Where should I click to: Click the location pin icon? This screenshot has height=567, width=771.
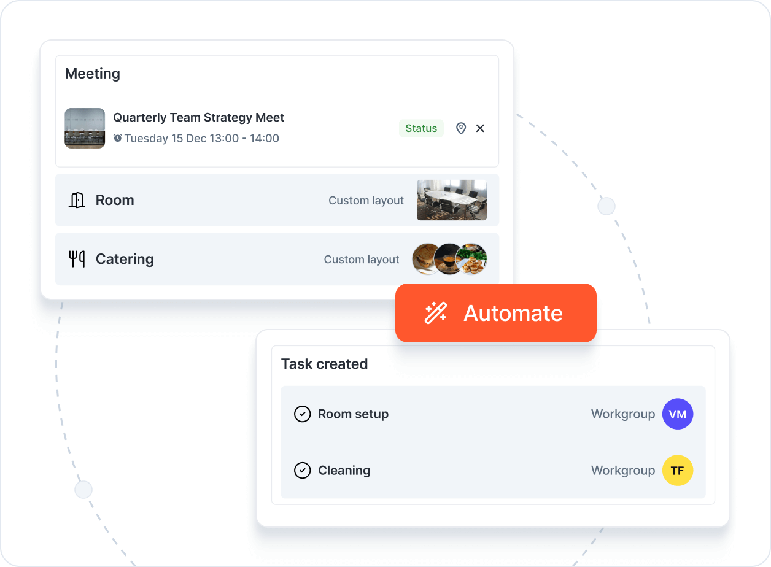[x=461, y=128]
